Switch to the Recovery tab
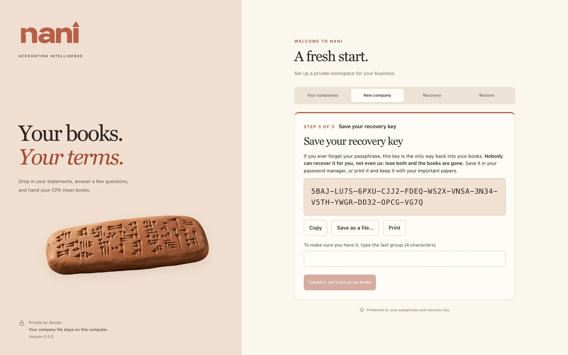The image size is (568, 355). click(432, 95)
